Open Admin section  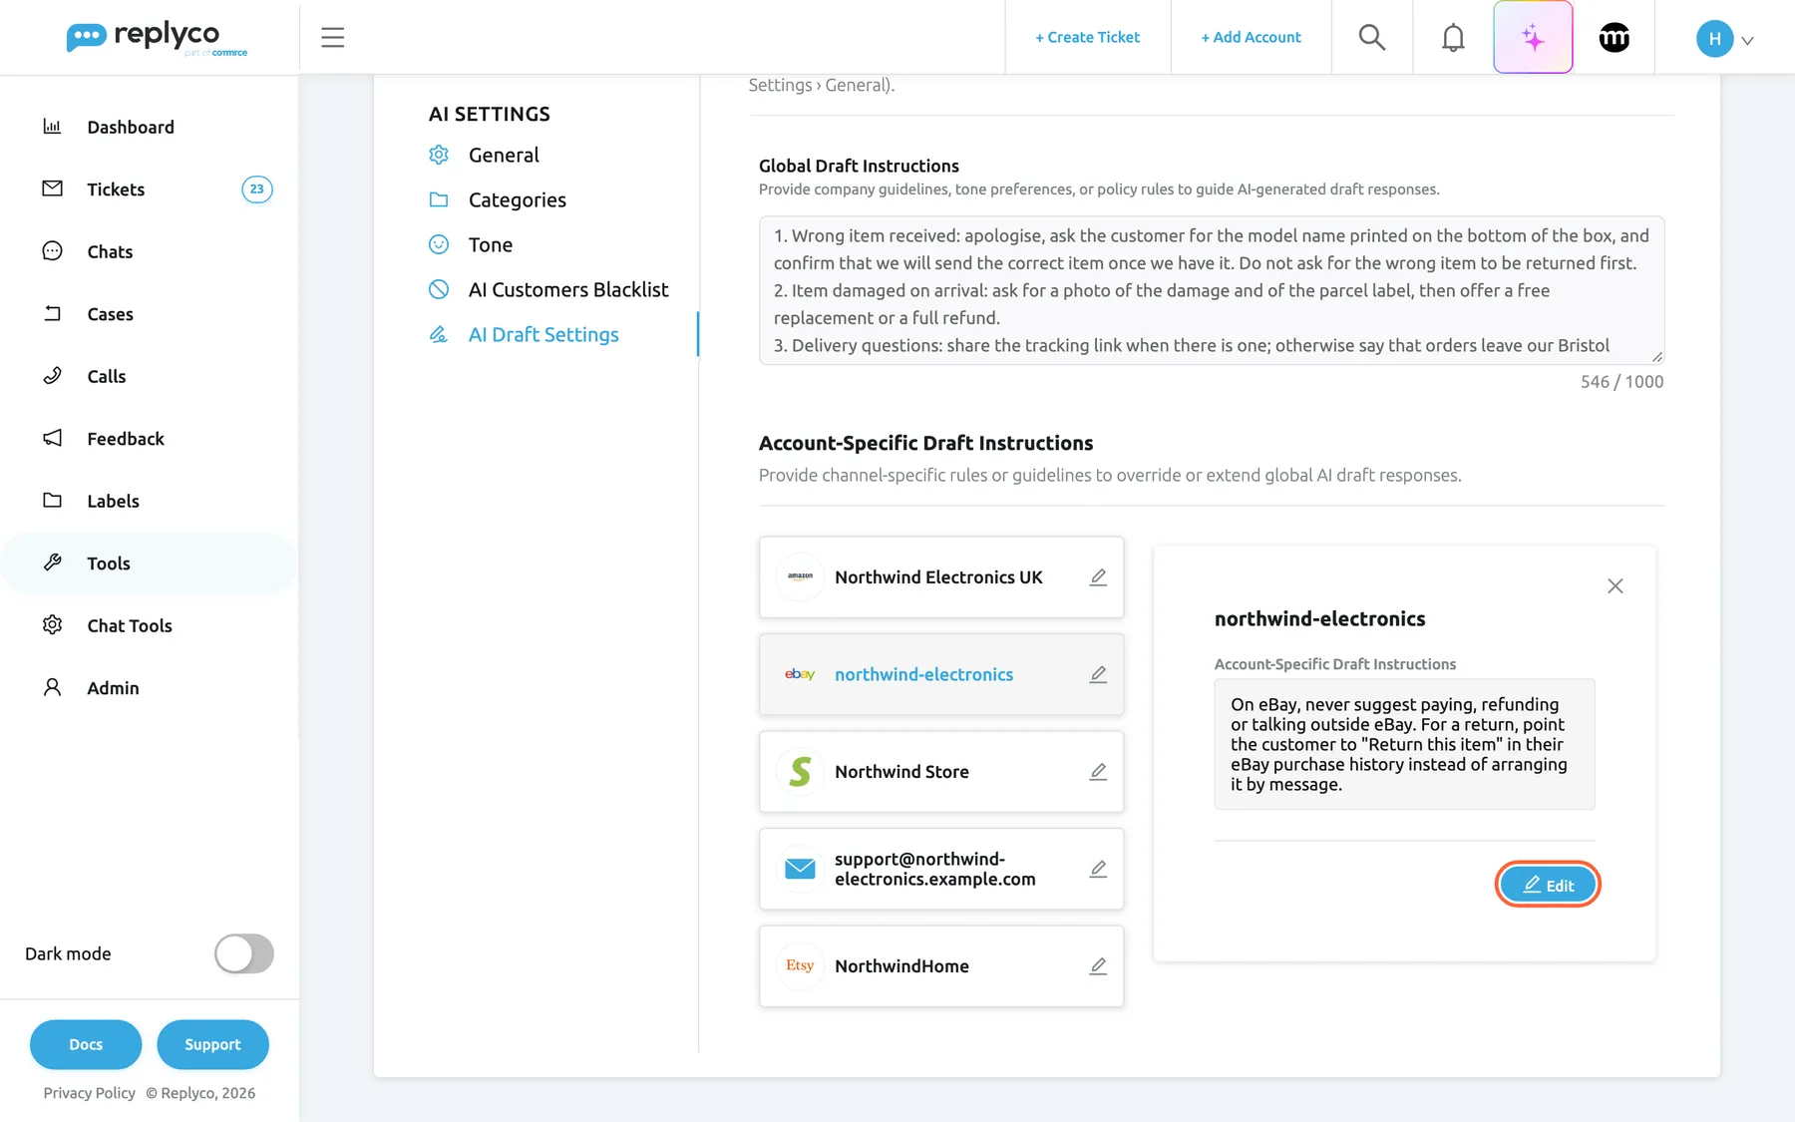click(150, 688)
